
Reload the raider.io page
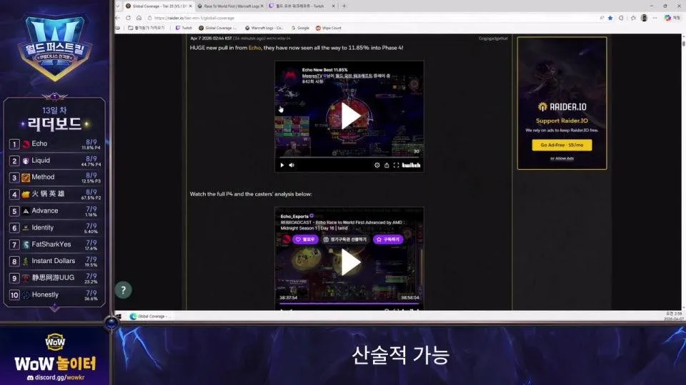coord(128,18)
